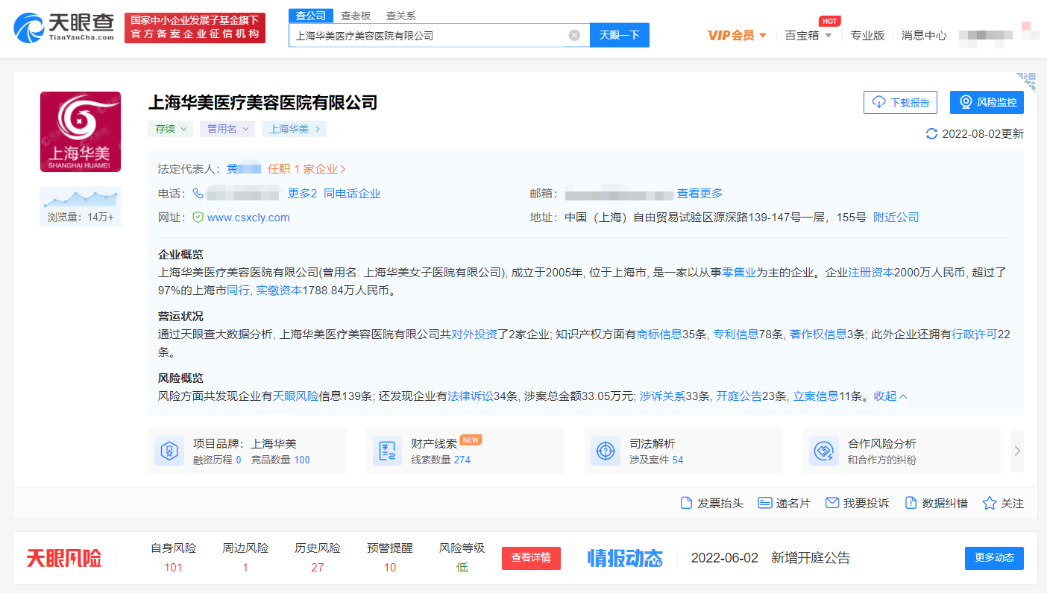Open 附近公司 link

click(896, 218)
